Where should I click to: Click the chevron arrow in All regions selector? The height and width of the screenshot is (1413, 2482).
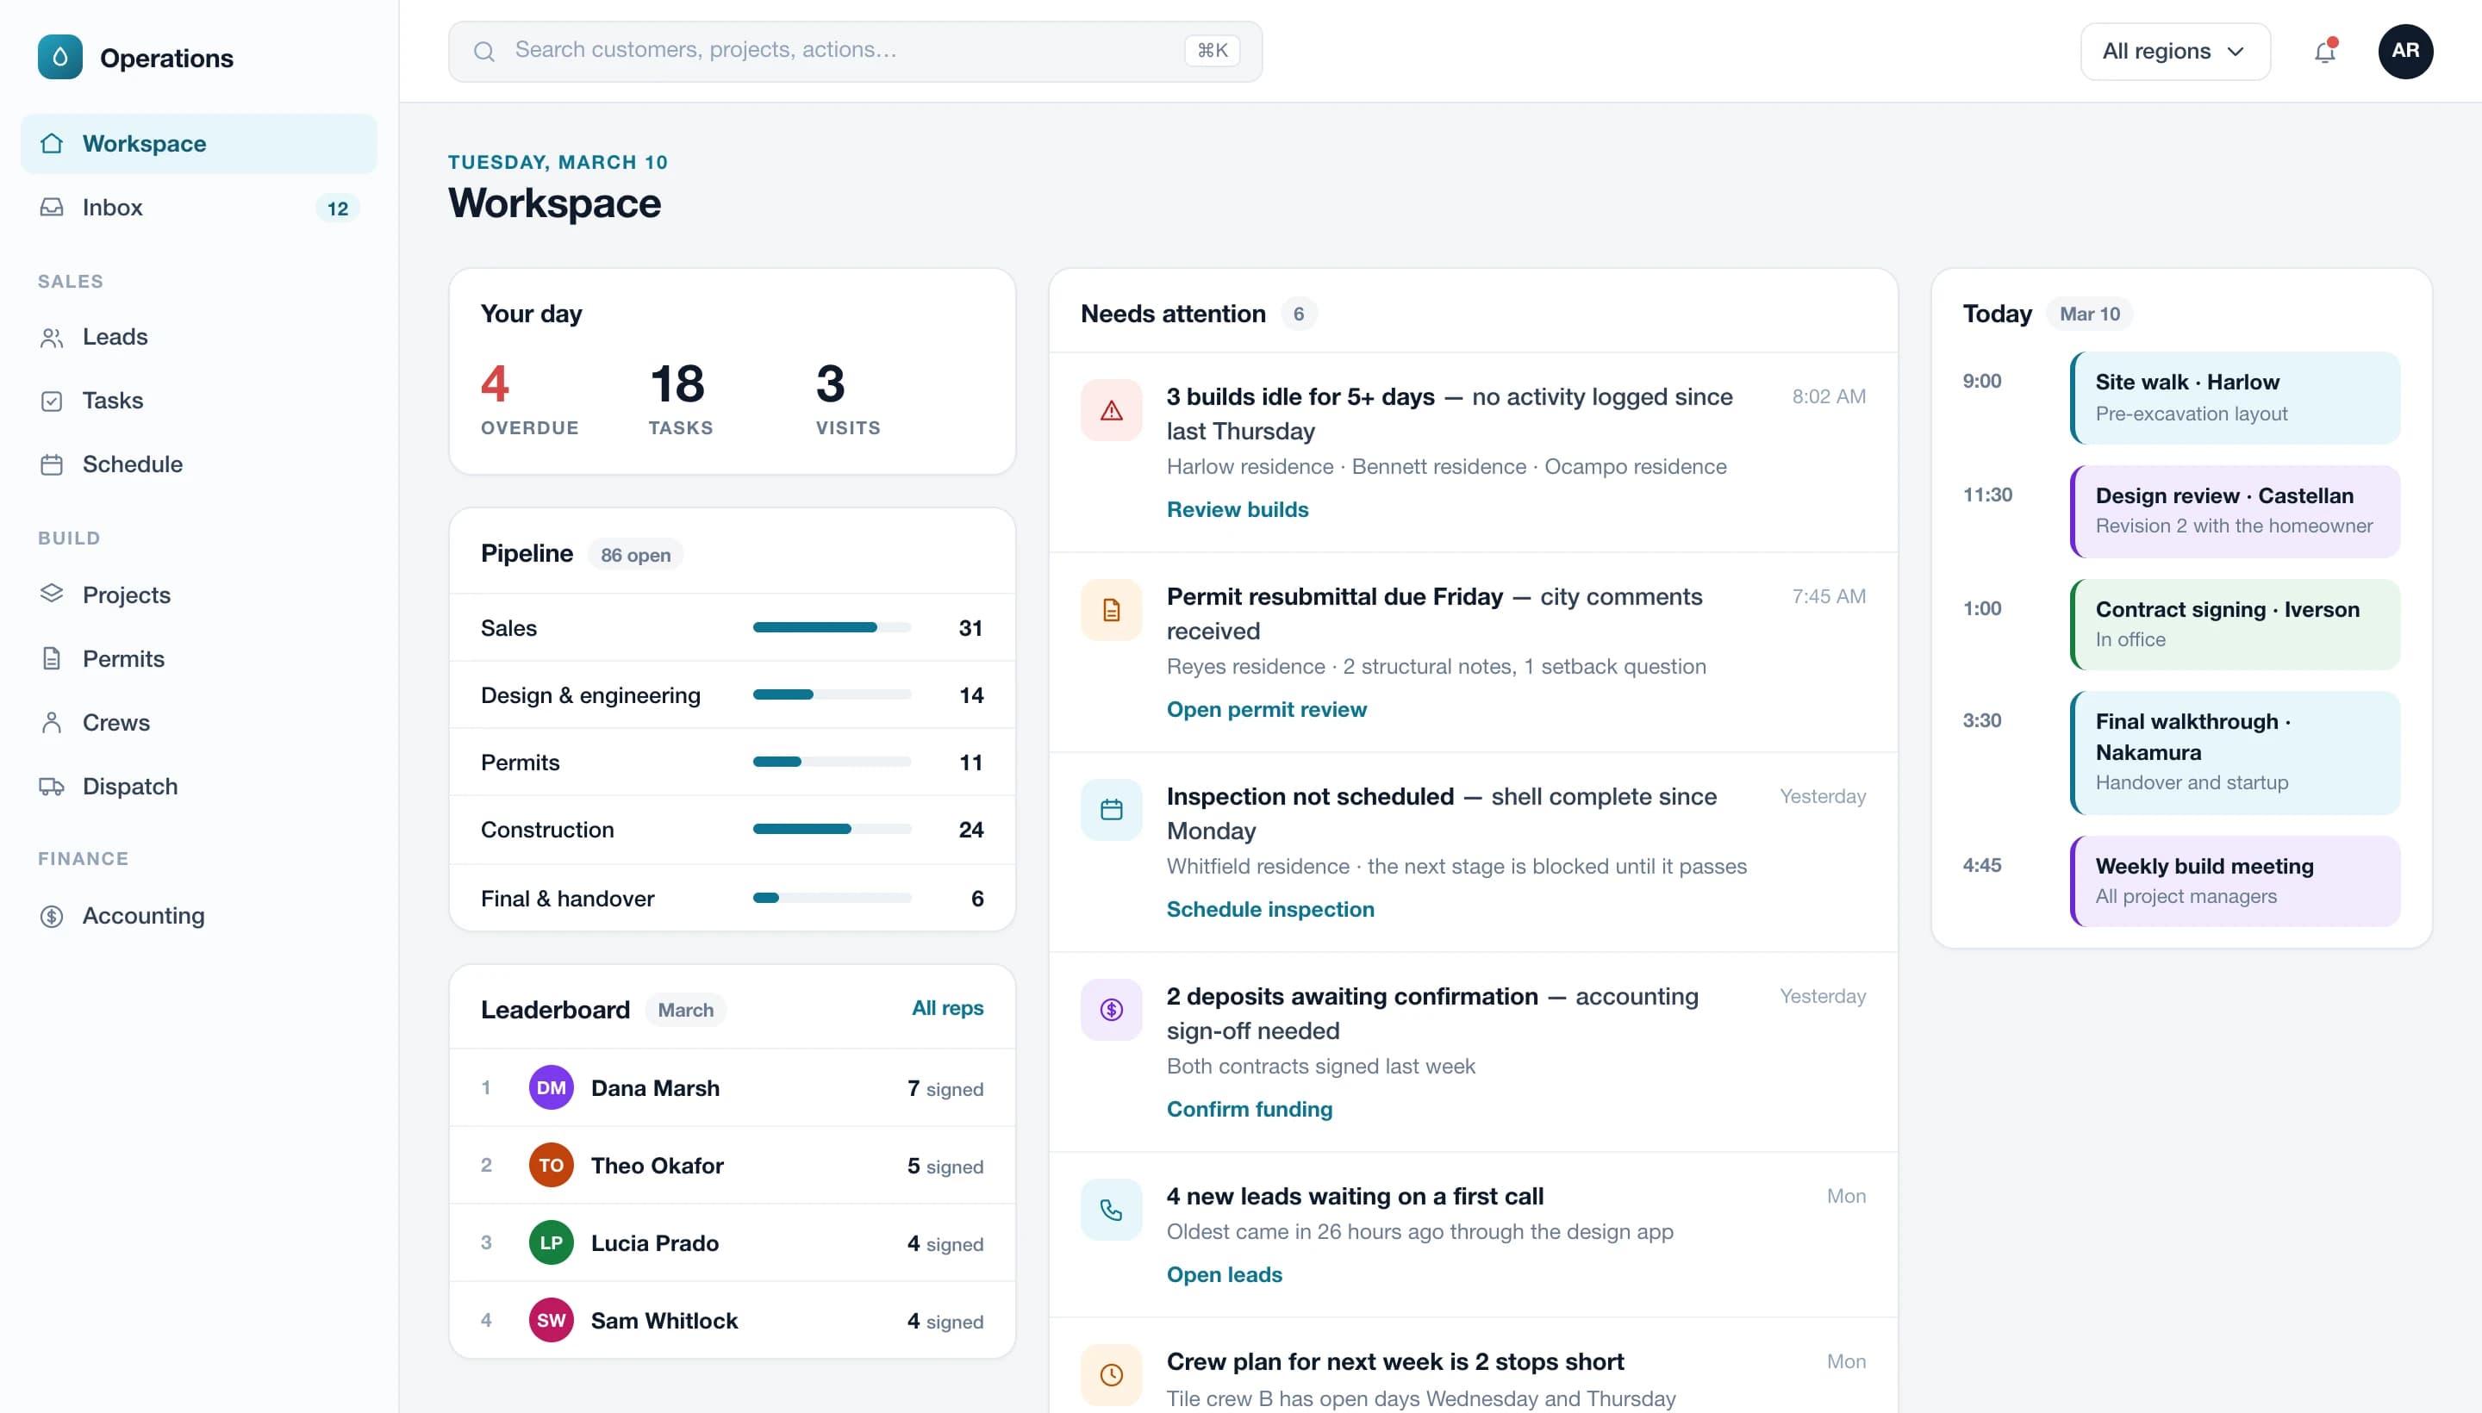click(2236, 52)
